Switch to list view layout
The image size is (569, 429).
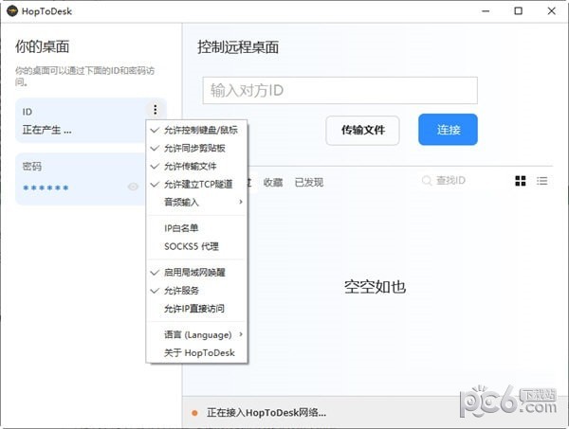[542, 181]
